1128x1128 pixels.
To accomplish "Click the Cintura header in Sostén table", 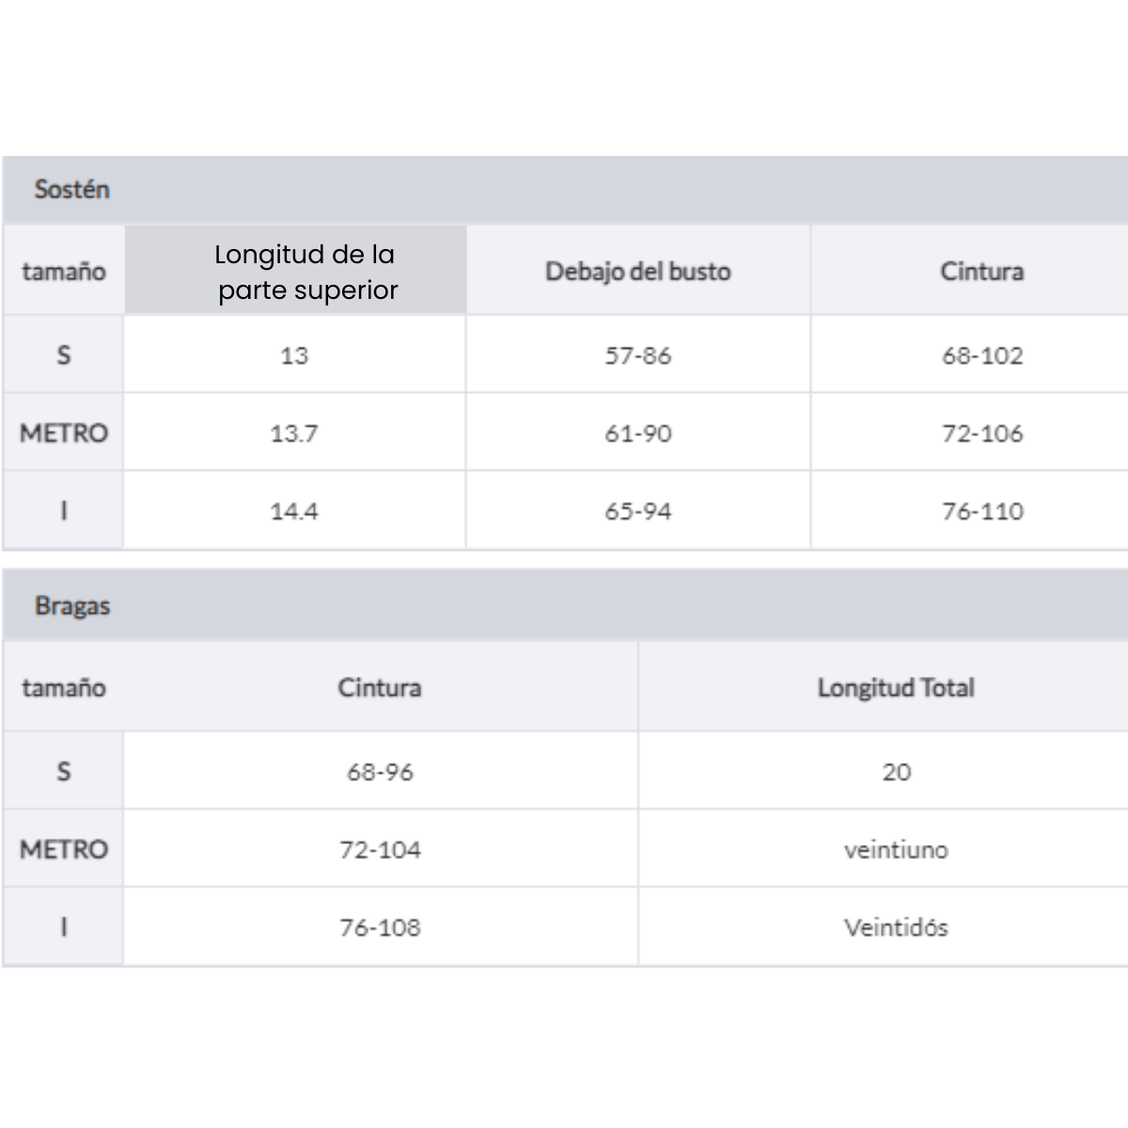I will (x=981, y=272).
